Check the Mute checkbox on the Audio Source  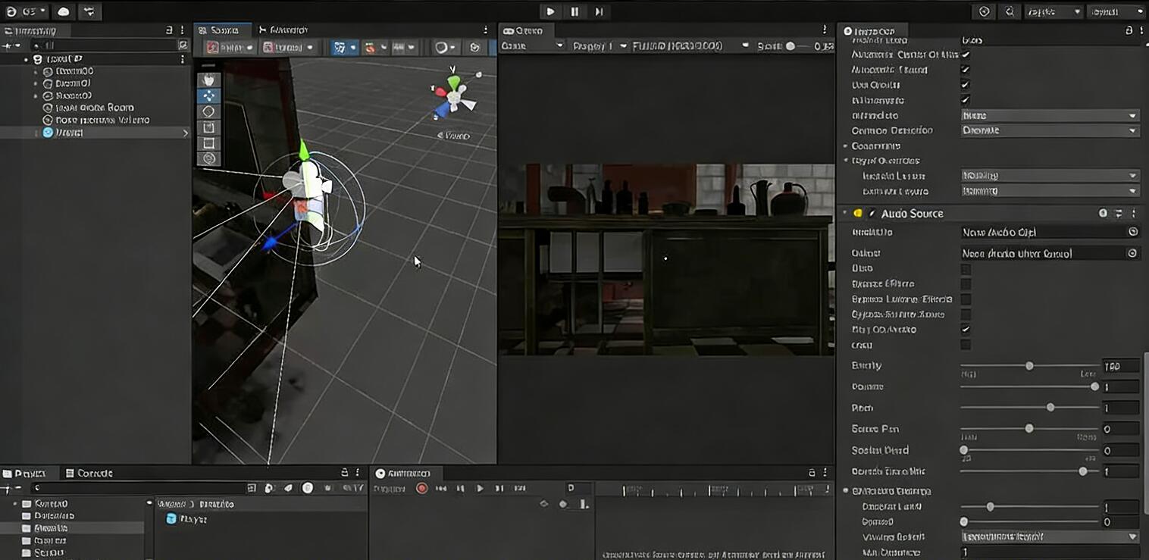(966, 269)
